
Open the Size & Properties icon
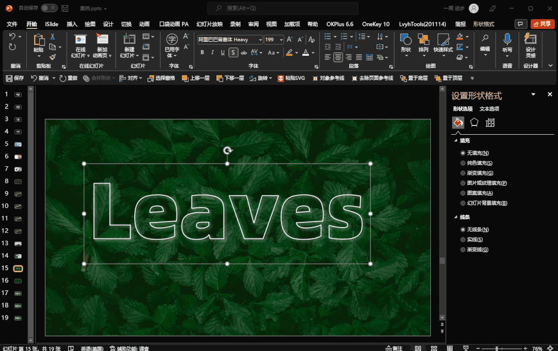pyautogui.click(x=490, y=123)
